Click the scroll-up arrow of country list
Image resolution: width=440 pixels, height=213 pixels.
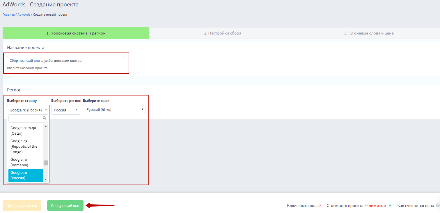pos(46,127)
